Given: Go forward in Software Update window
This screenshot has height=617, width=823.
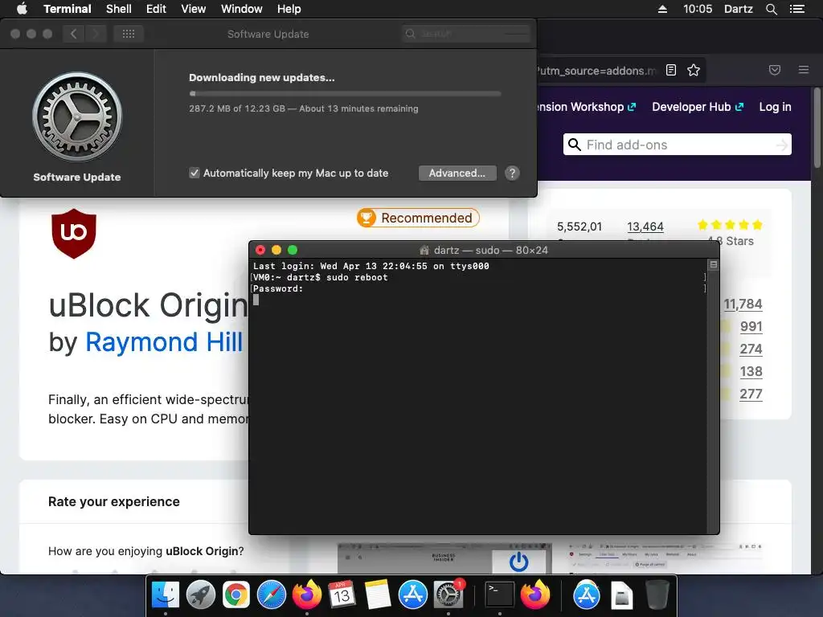Looking at the screenshot, I should (x=96, y=34).
